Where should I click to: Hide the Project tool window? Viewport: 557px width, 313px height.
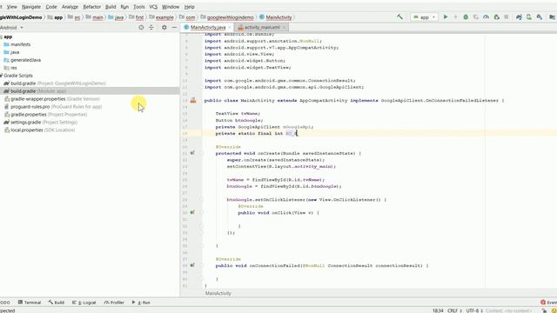174,27
